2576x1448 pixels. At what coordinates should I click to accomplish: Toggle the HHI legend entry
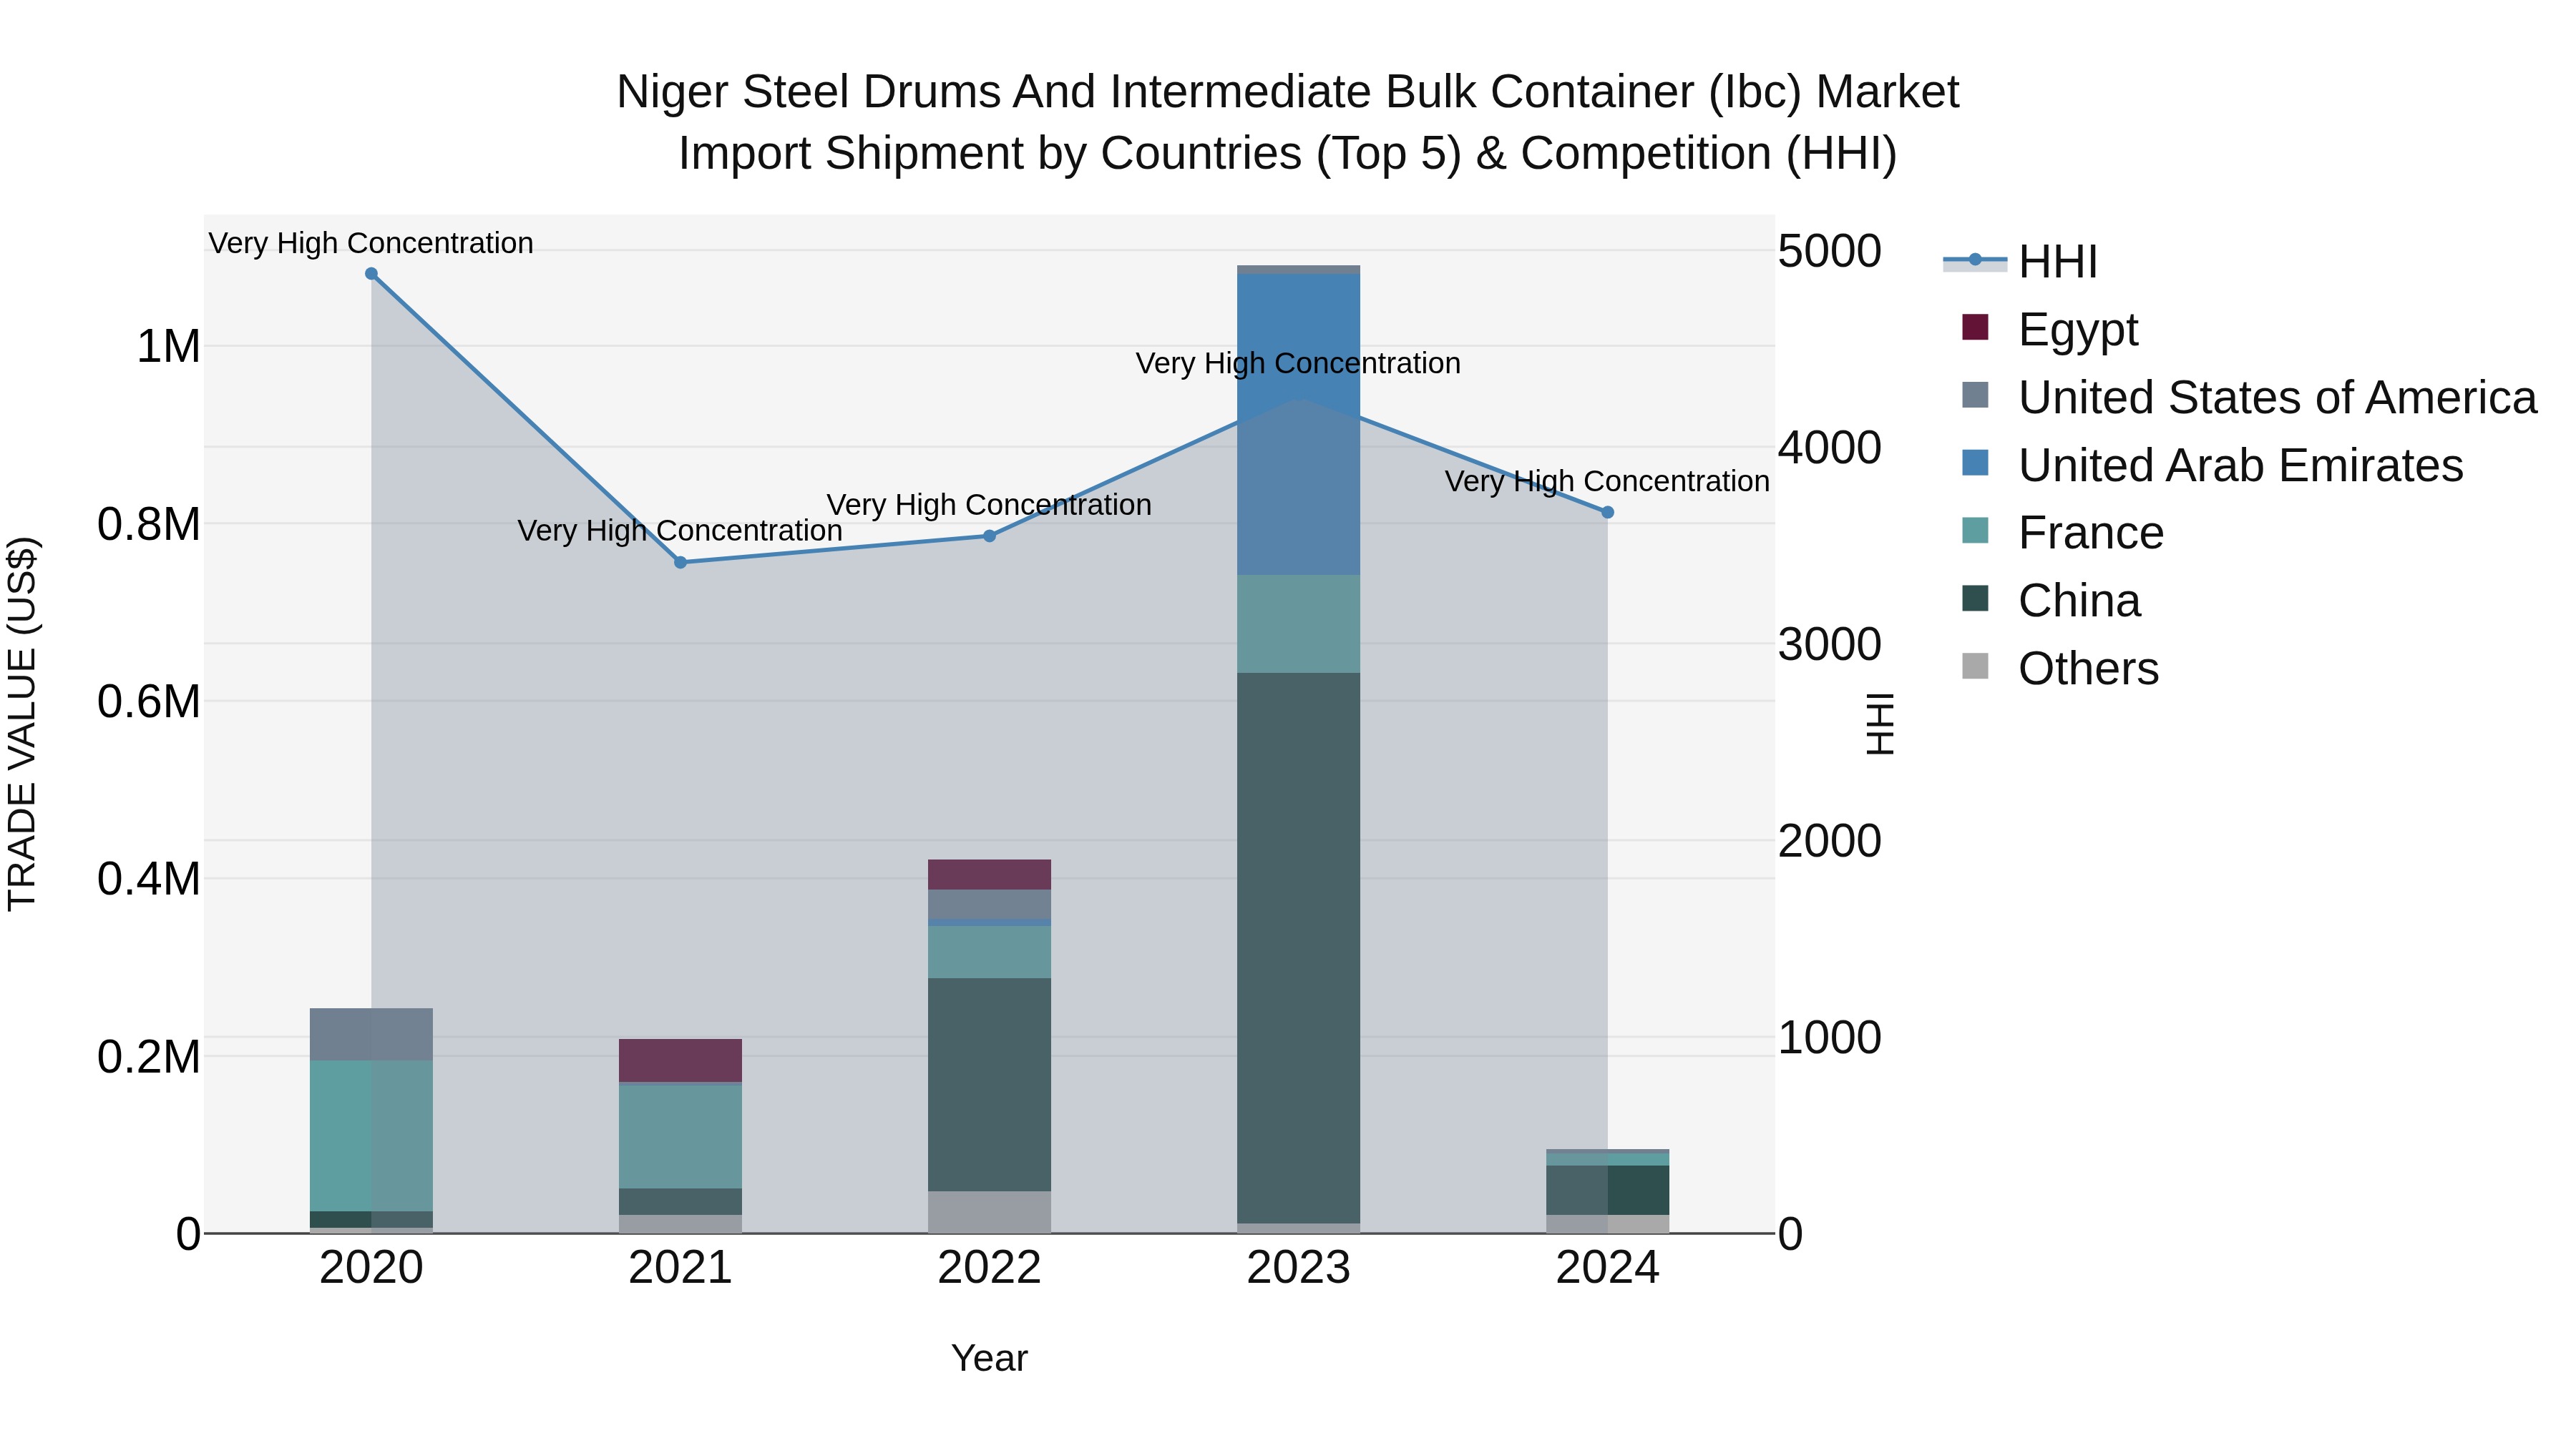tap(2020, 262)
